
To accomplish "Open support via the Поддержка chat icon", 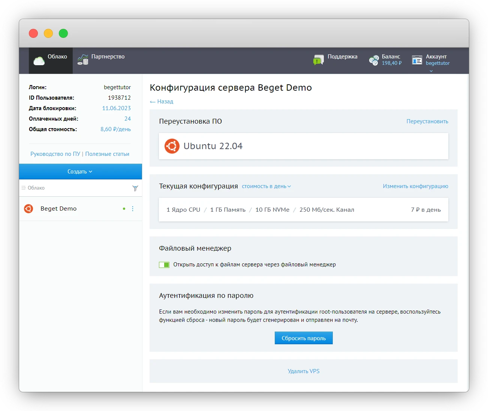I will click(x=318, y=60).
